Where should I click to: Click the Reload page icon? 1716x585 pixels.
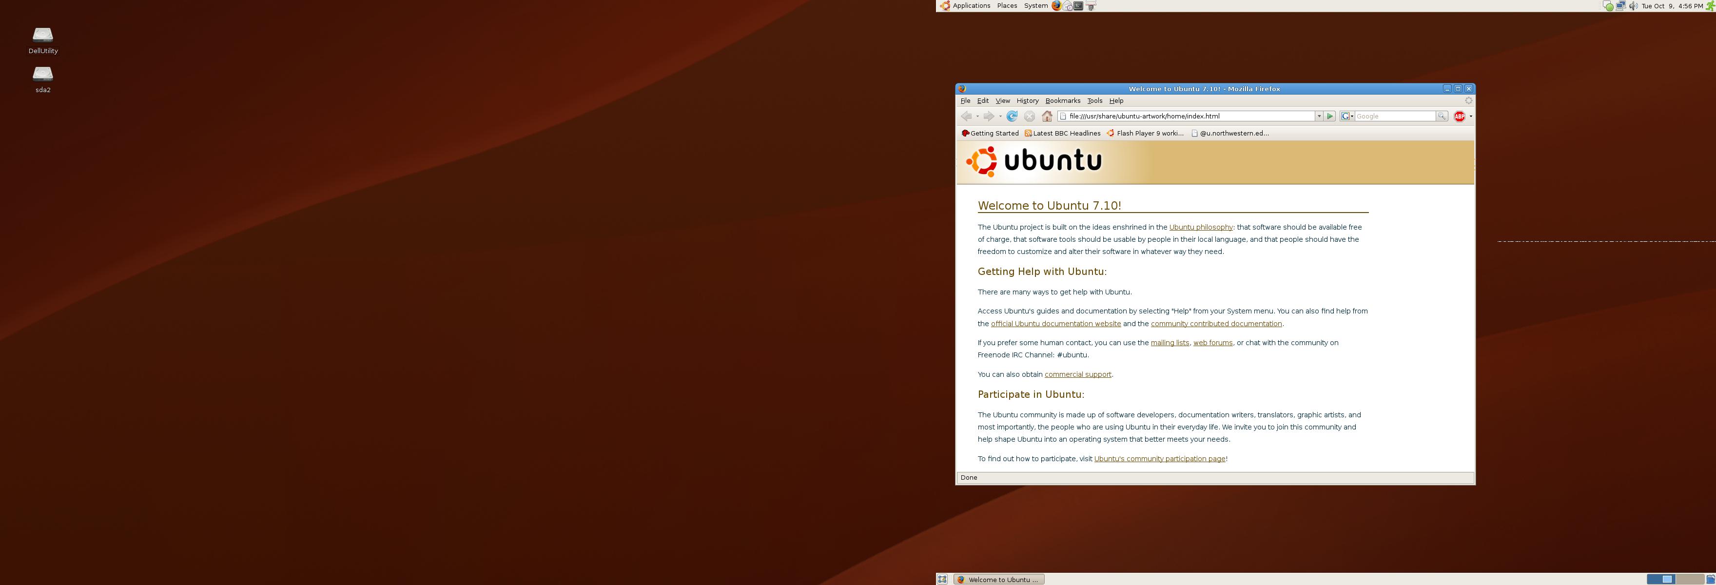click(x=1012, y=116)
